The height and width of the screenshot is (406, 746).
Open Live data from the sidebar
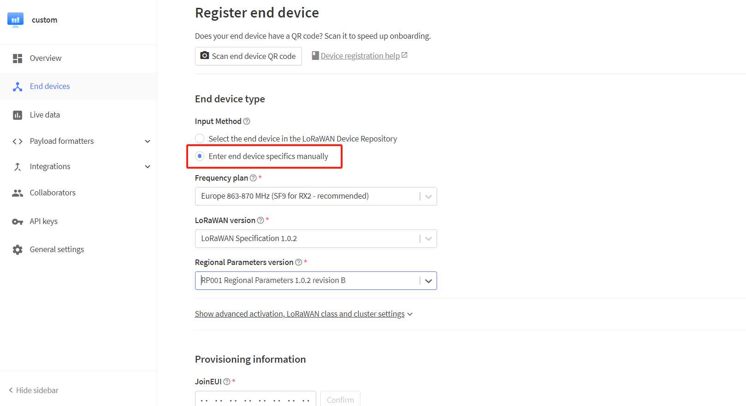coord(45,115)
